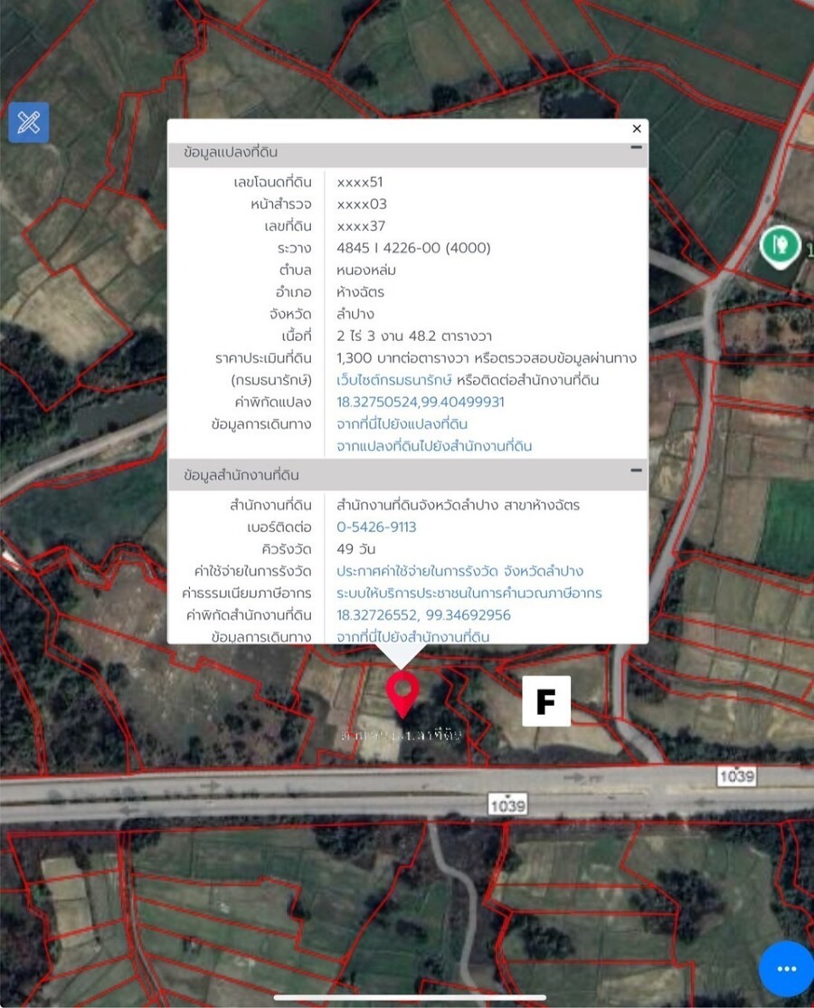Click the white F marker on the map
Image resolution: width=814 pixels, height=1008 pixels.
click(546, 701)
